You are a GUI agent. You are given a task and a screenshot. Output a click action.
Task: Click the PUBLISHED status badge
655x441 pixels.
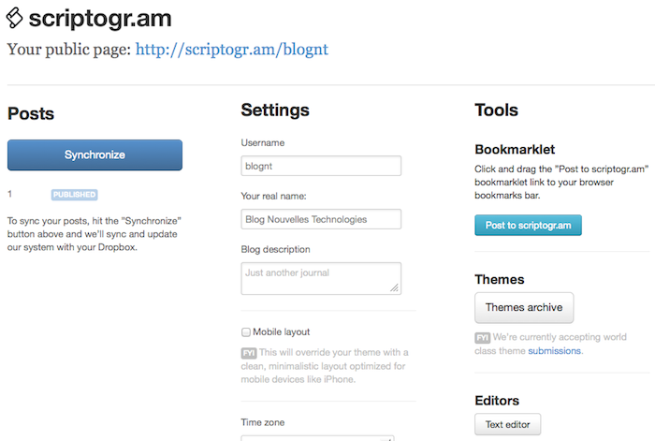point(74,195)
